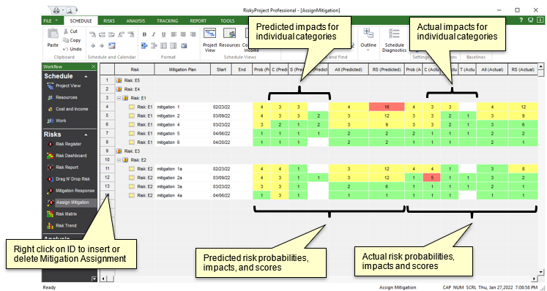
Task: Toggle Bold formatting in Format group
Action: pos(144,34)
